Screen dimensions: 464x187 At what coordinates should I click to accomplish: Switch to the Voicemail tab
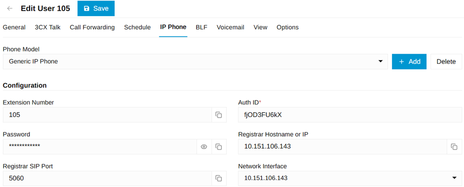coord(231,27)
